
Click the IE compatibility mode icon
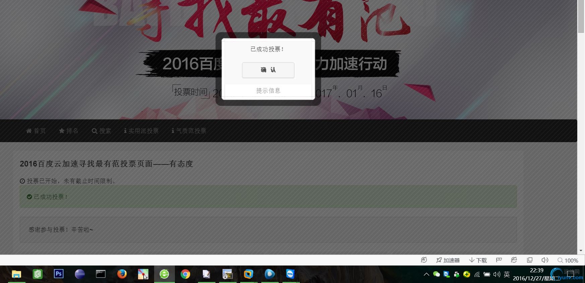(514, 260)
